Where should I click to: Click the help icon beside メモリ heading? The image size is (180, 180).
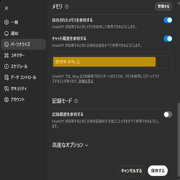click(67, 7)
